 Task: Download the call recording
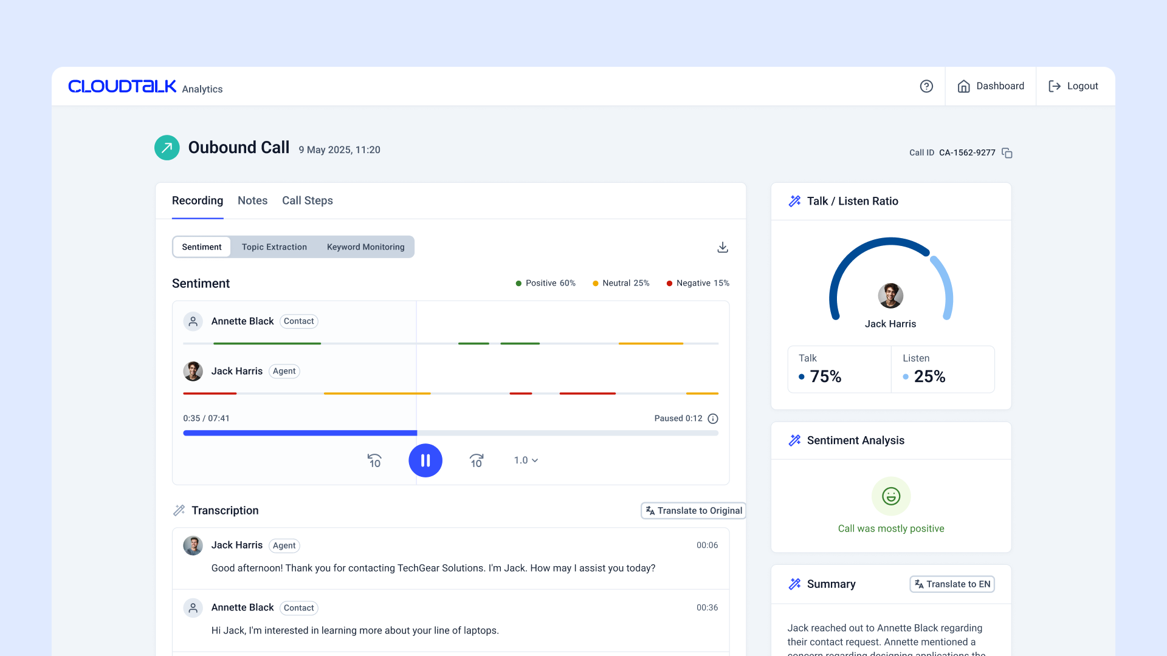coord(722,247)
